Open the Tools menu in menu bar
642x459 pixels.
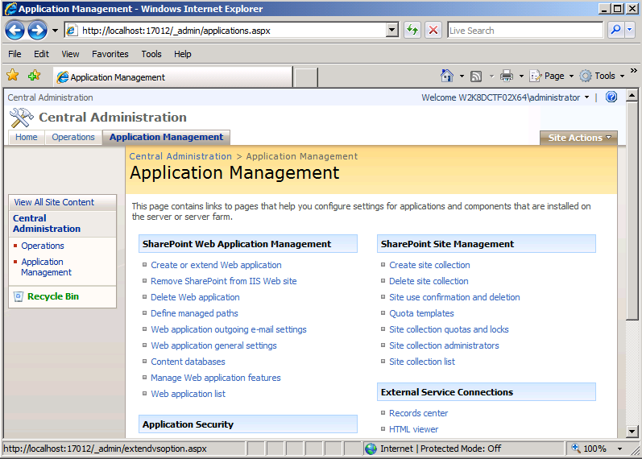151,54
